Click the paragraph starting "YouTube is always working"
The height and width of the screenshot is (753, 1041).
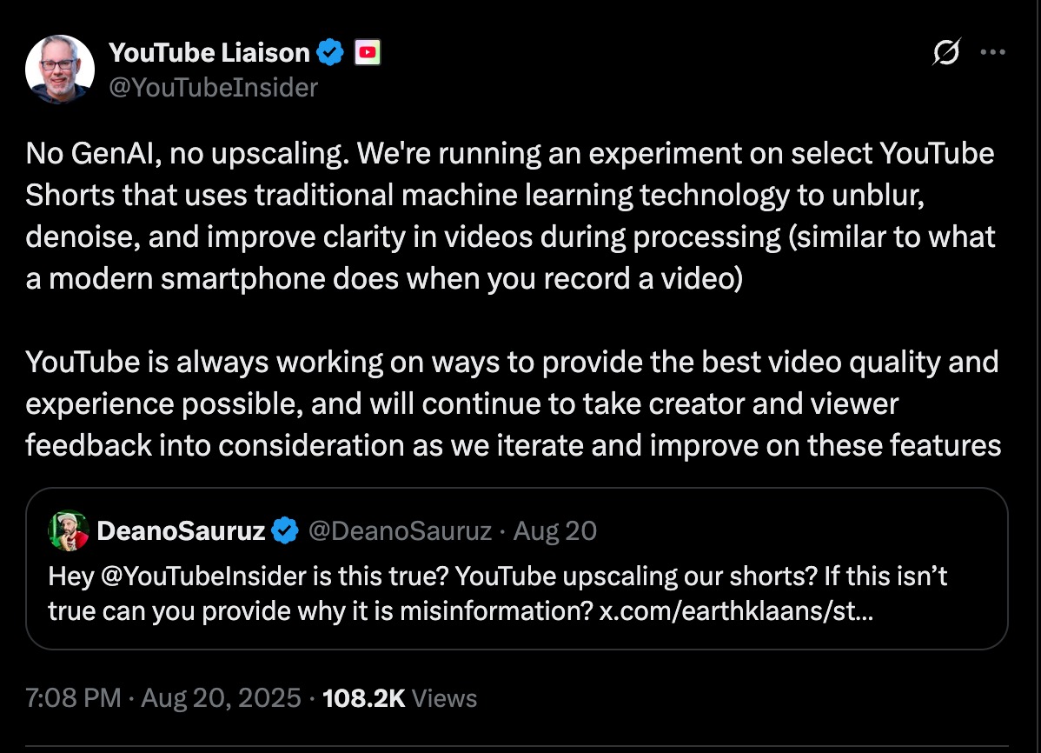[511, 403]
